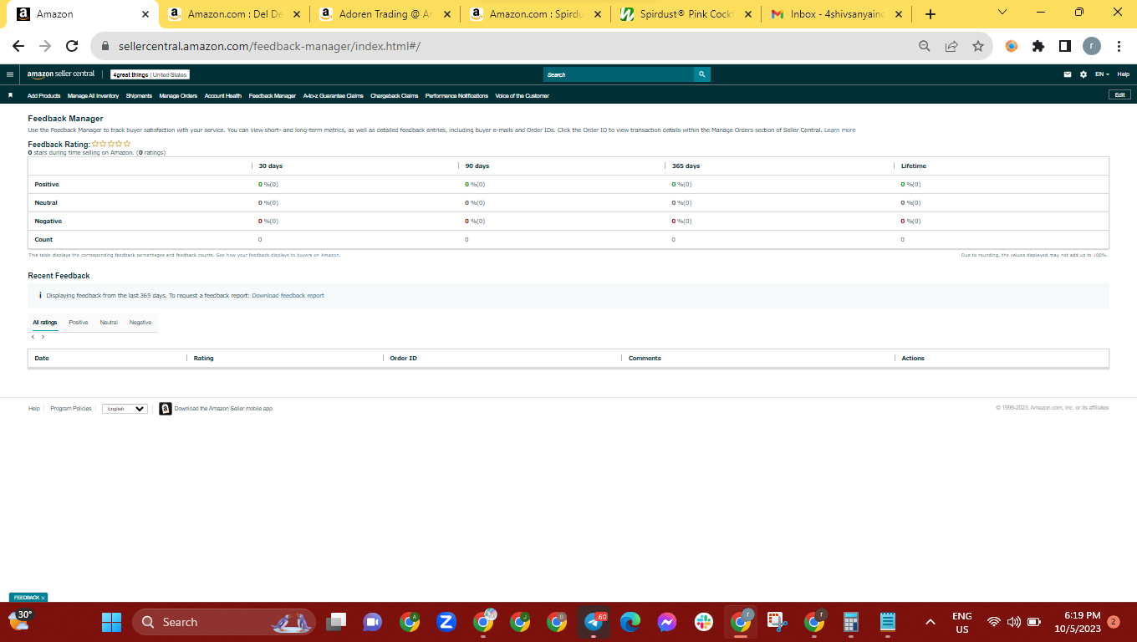Open the settings gear in Seller Central header

tap(1083, 74)
